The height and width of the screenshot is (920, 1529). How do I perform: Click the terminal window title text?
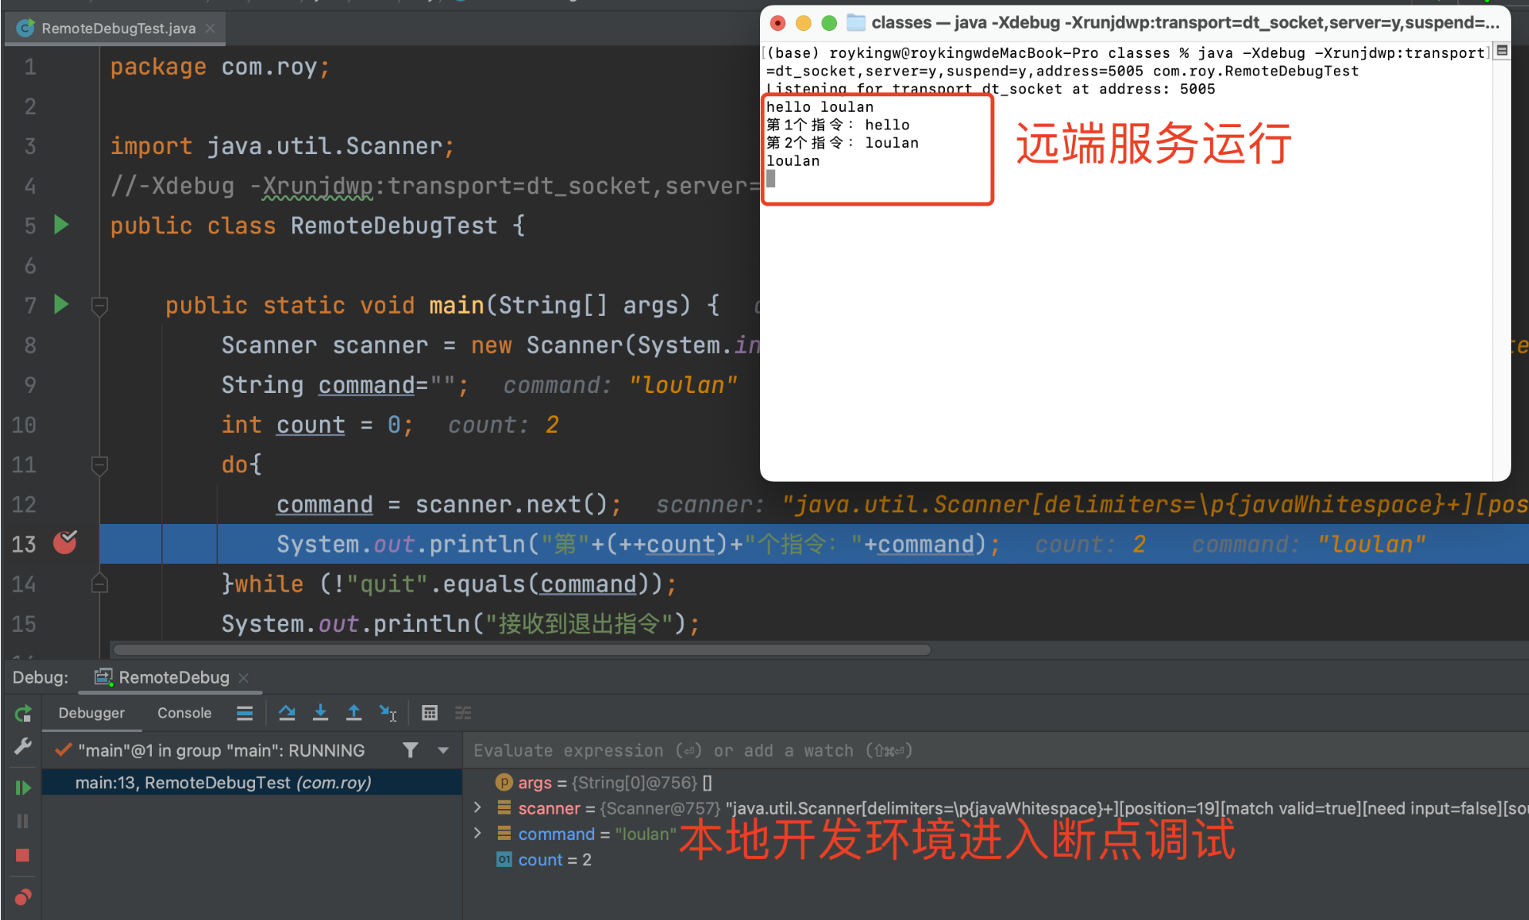1185,22
